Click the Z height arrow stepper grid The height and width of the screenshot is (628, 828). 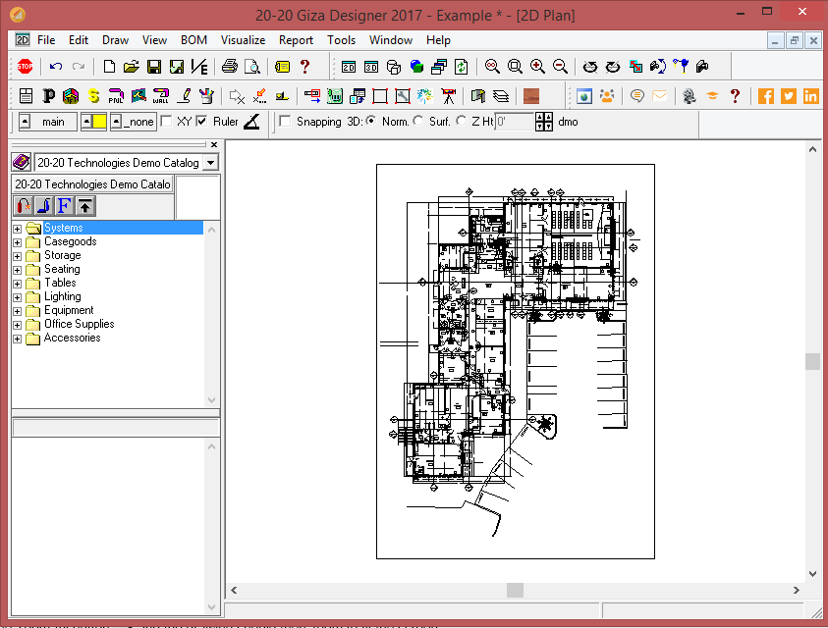543,122
